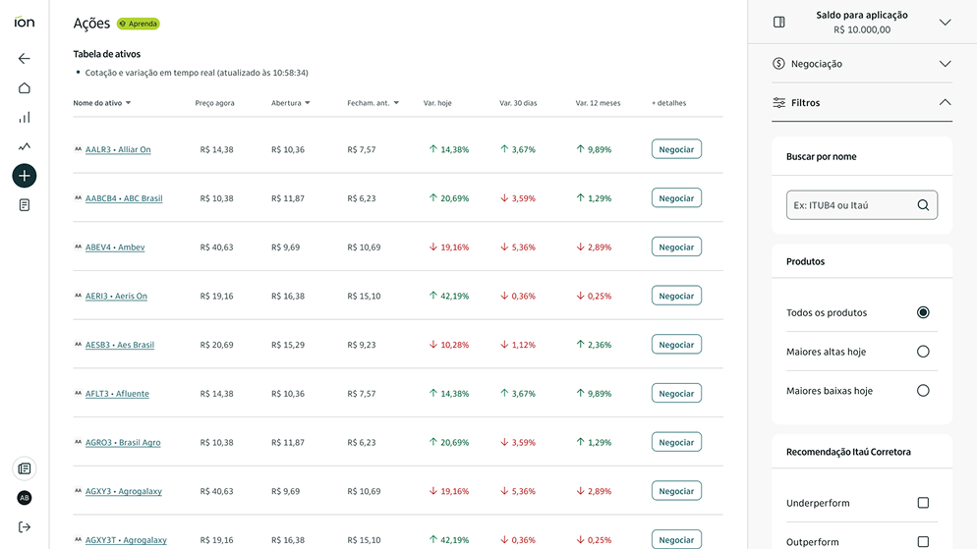Screen dimensions: 977x549
Task: Click the line trend icon in the sidebar
Action: pyautogui.click(x=24, y=146)
